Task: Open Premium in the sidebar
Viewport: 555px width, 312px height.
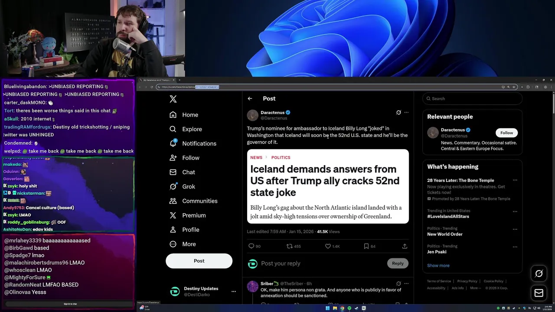Action: pyautogui.click(x=187, y=215)
